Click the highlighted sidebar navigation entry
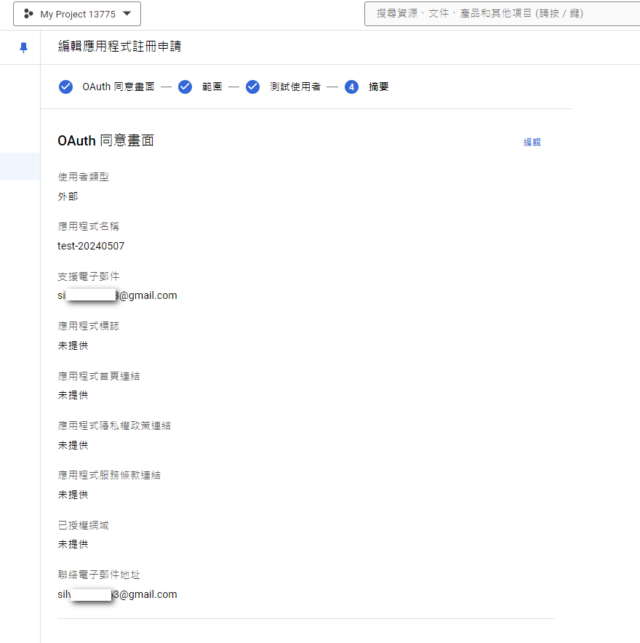 point(20,166)
